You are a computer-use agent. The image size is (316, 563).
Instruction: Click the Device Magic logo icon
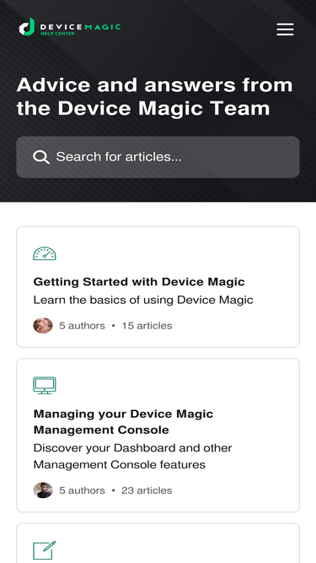click(27, 27)
